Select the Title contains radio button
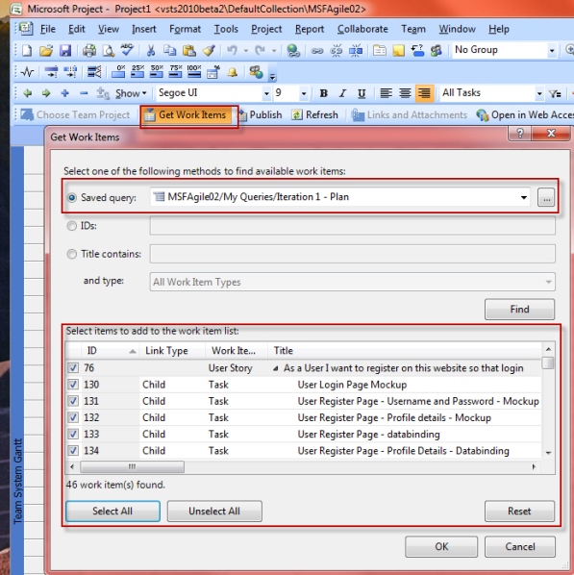Image resolution: width=574 pixels, height=575 pixels. coord(72,254)
